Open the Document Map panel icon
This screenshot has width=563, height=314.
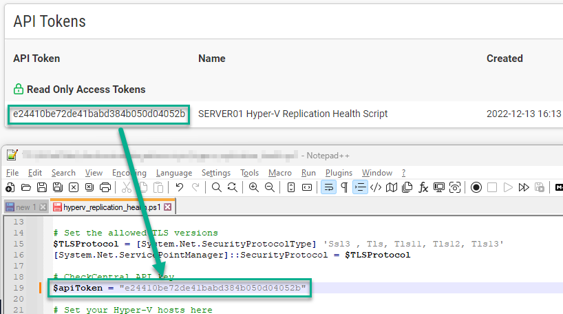click(392, 187)
